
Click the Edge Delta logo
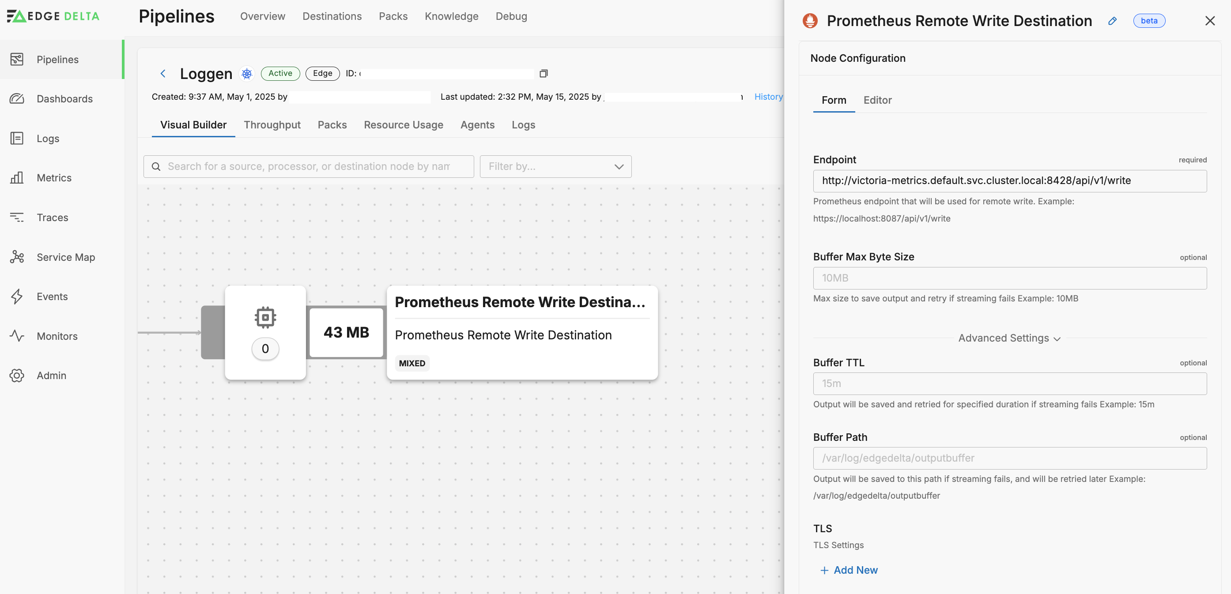tap(53, 16)
